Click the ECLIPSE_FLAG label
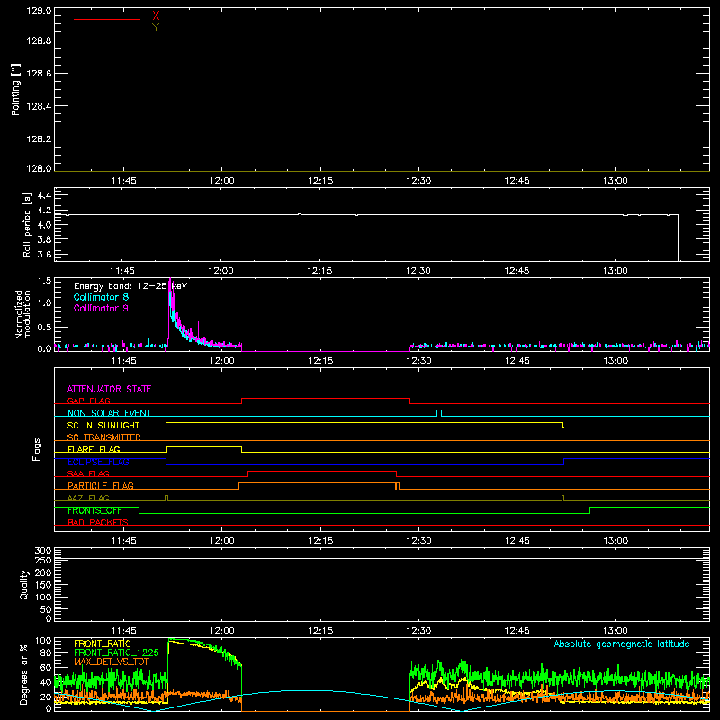This screenshot has height=720, width=720. click(x=98, y=462)
